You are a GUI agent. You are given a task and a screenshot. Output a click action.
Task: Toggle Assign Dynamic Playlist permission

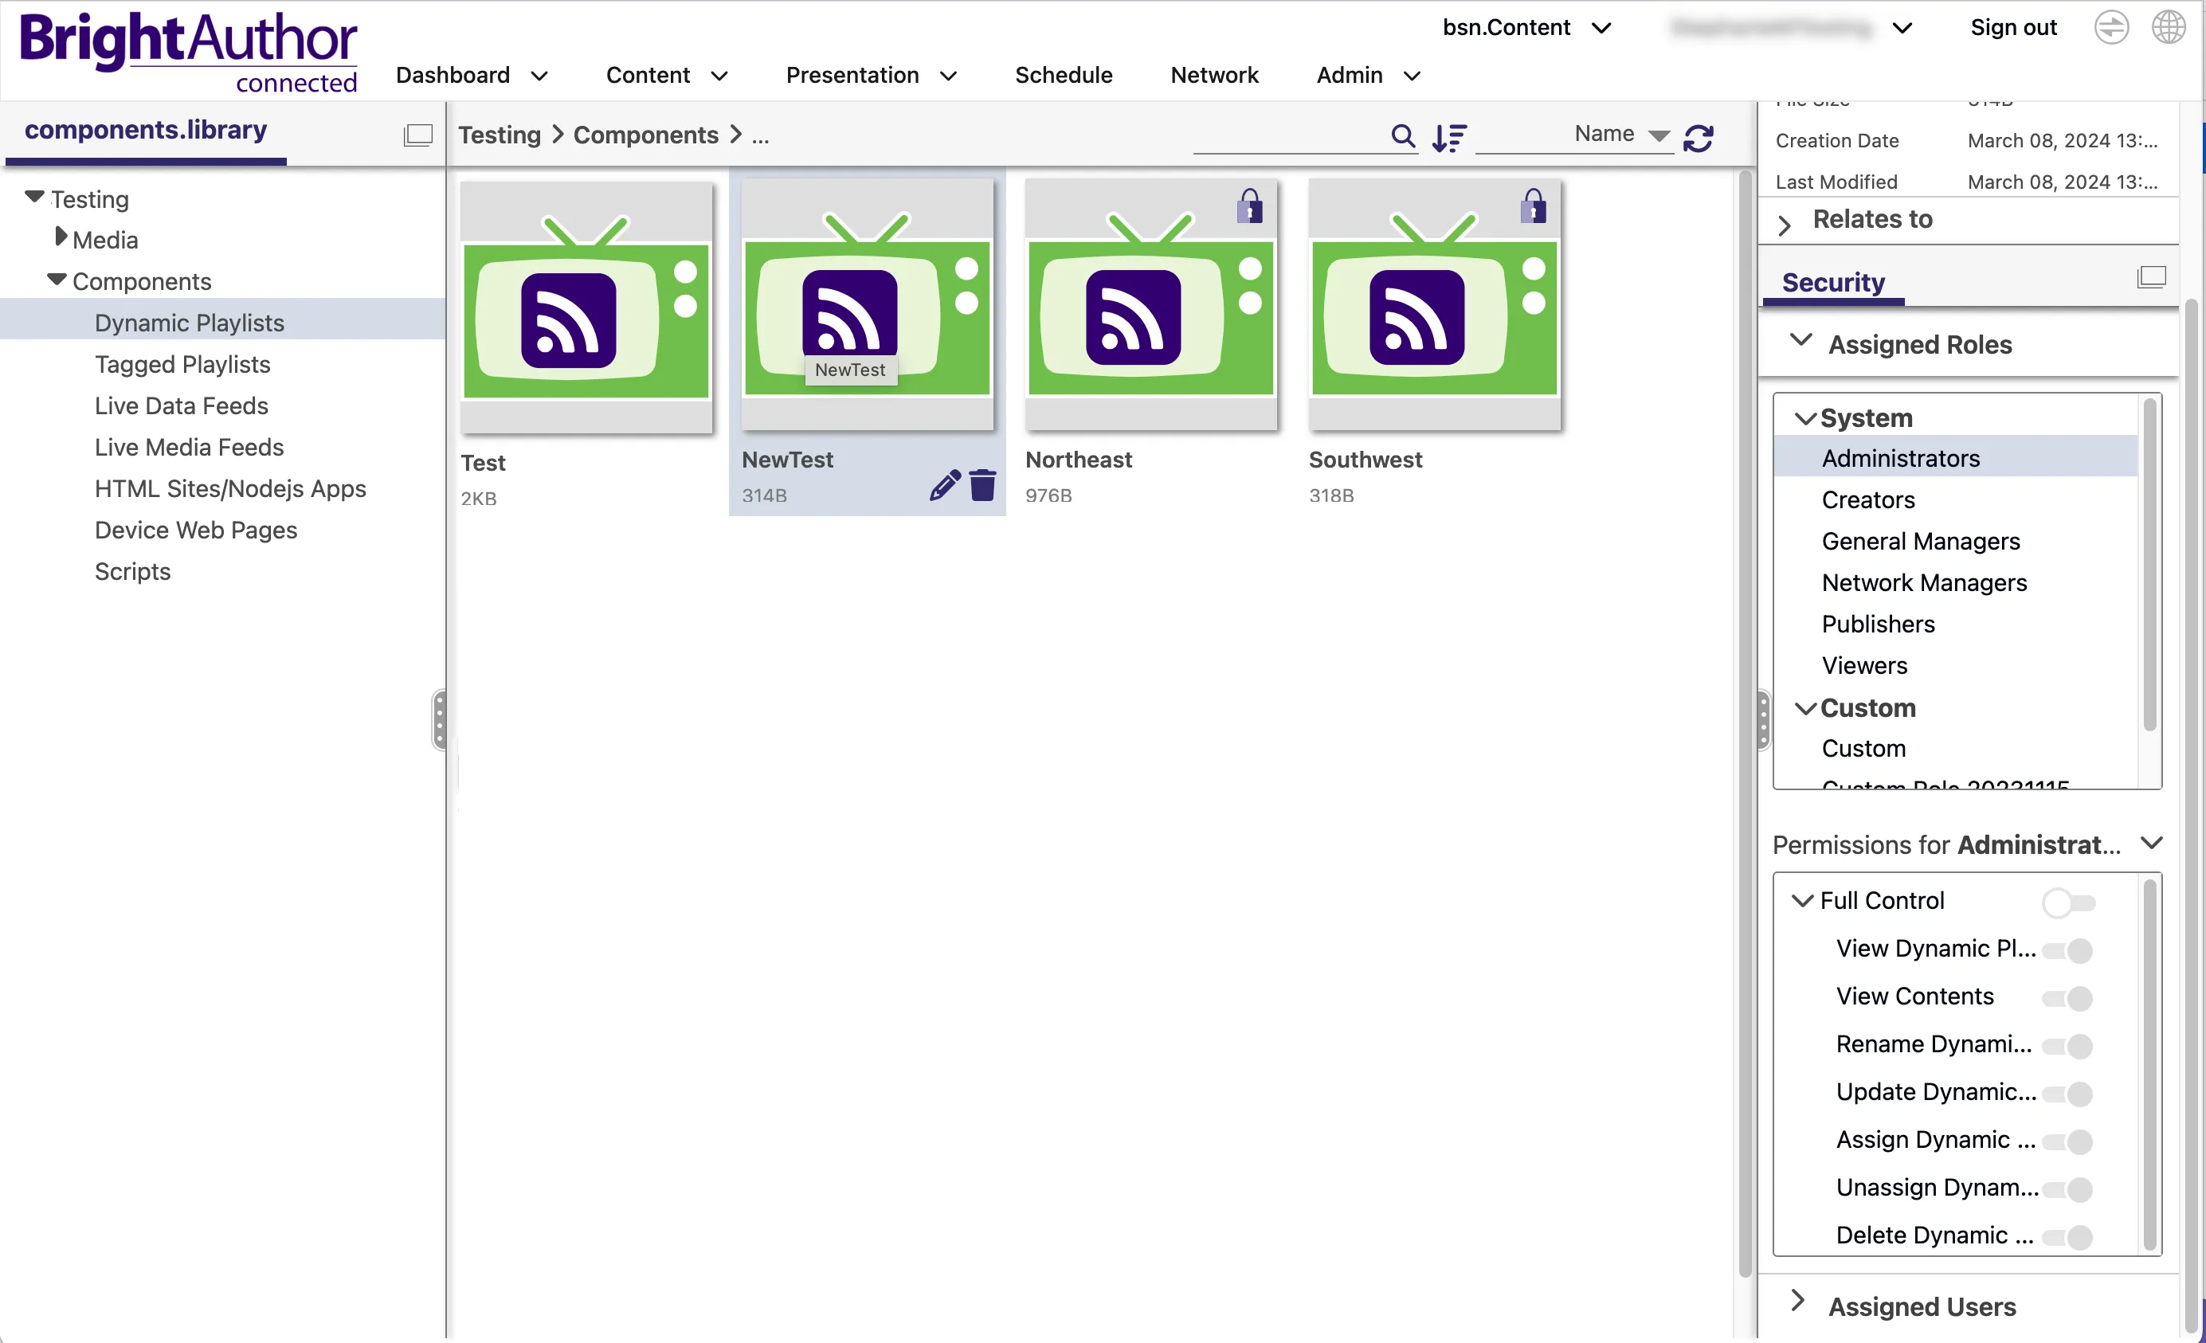(2067, 1141)
